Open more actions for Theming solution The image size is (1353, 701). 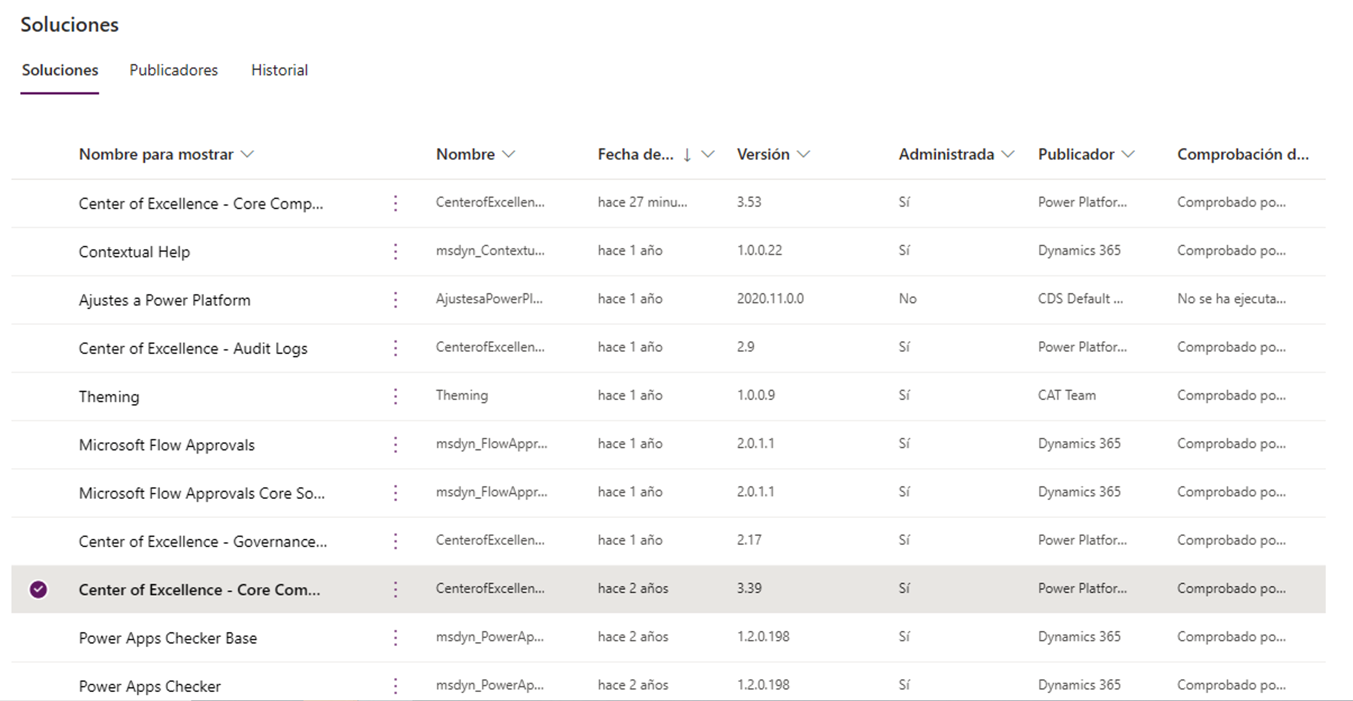coord(396,396)
